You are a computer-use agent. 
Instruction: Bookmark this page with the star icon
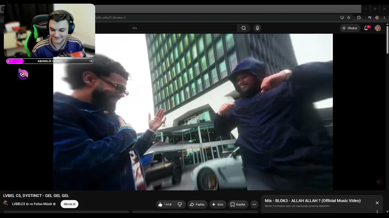(x=349, y=18)
